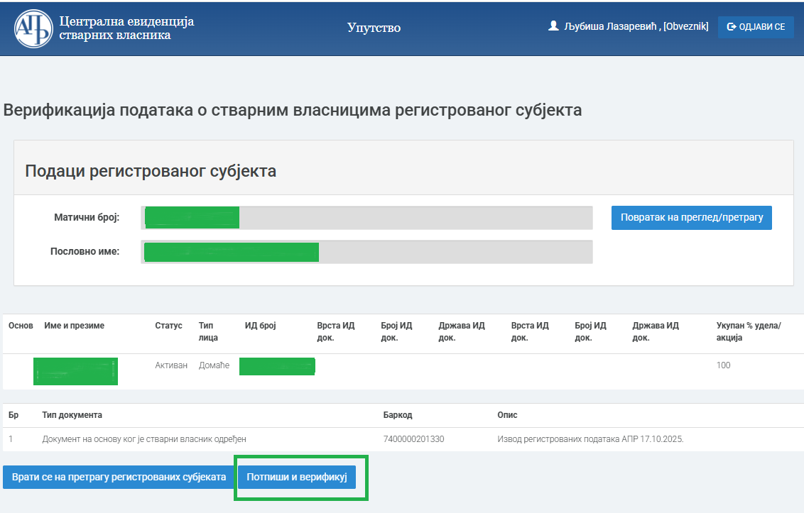Click the Тип лица column header

[208, 331]
